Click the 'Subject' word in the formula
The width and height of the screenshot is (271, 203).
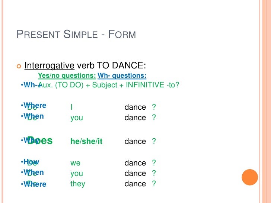click(x=105, y=85)
